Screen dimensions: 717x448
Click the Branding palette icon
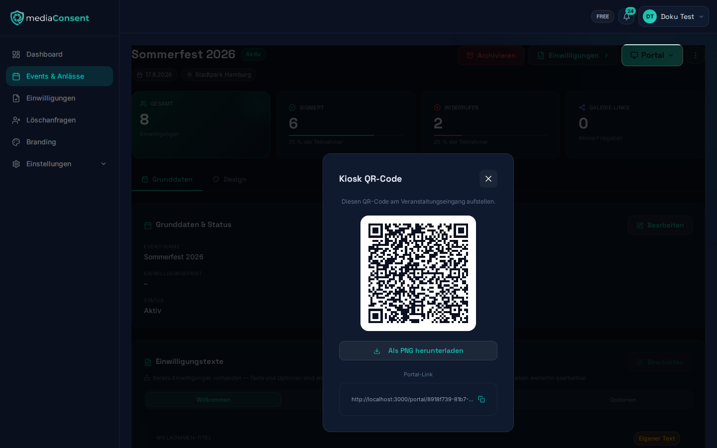[16, 142]
